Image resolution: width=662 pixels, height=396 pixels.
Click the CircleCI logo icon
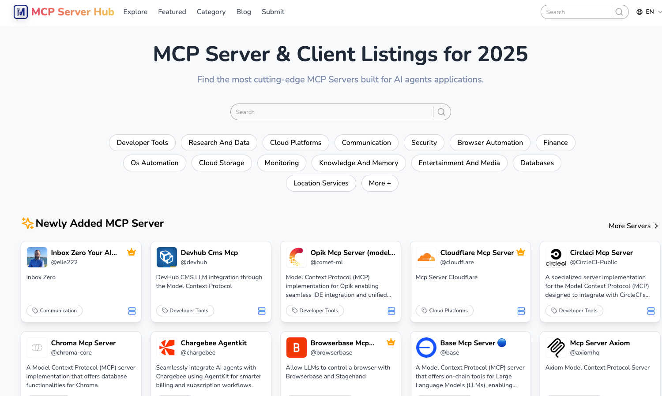[x=556, y=257]
